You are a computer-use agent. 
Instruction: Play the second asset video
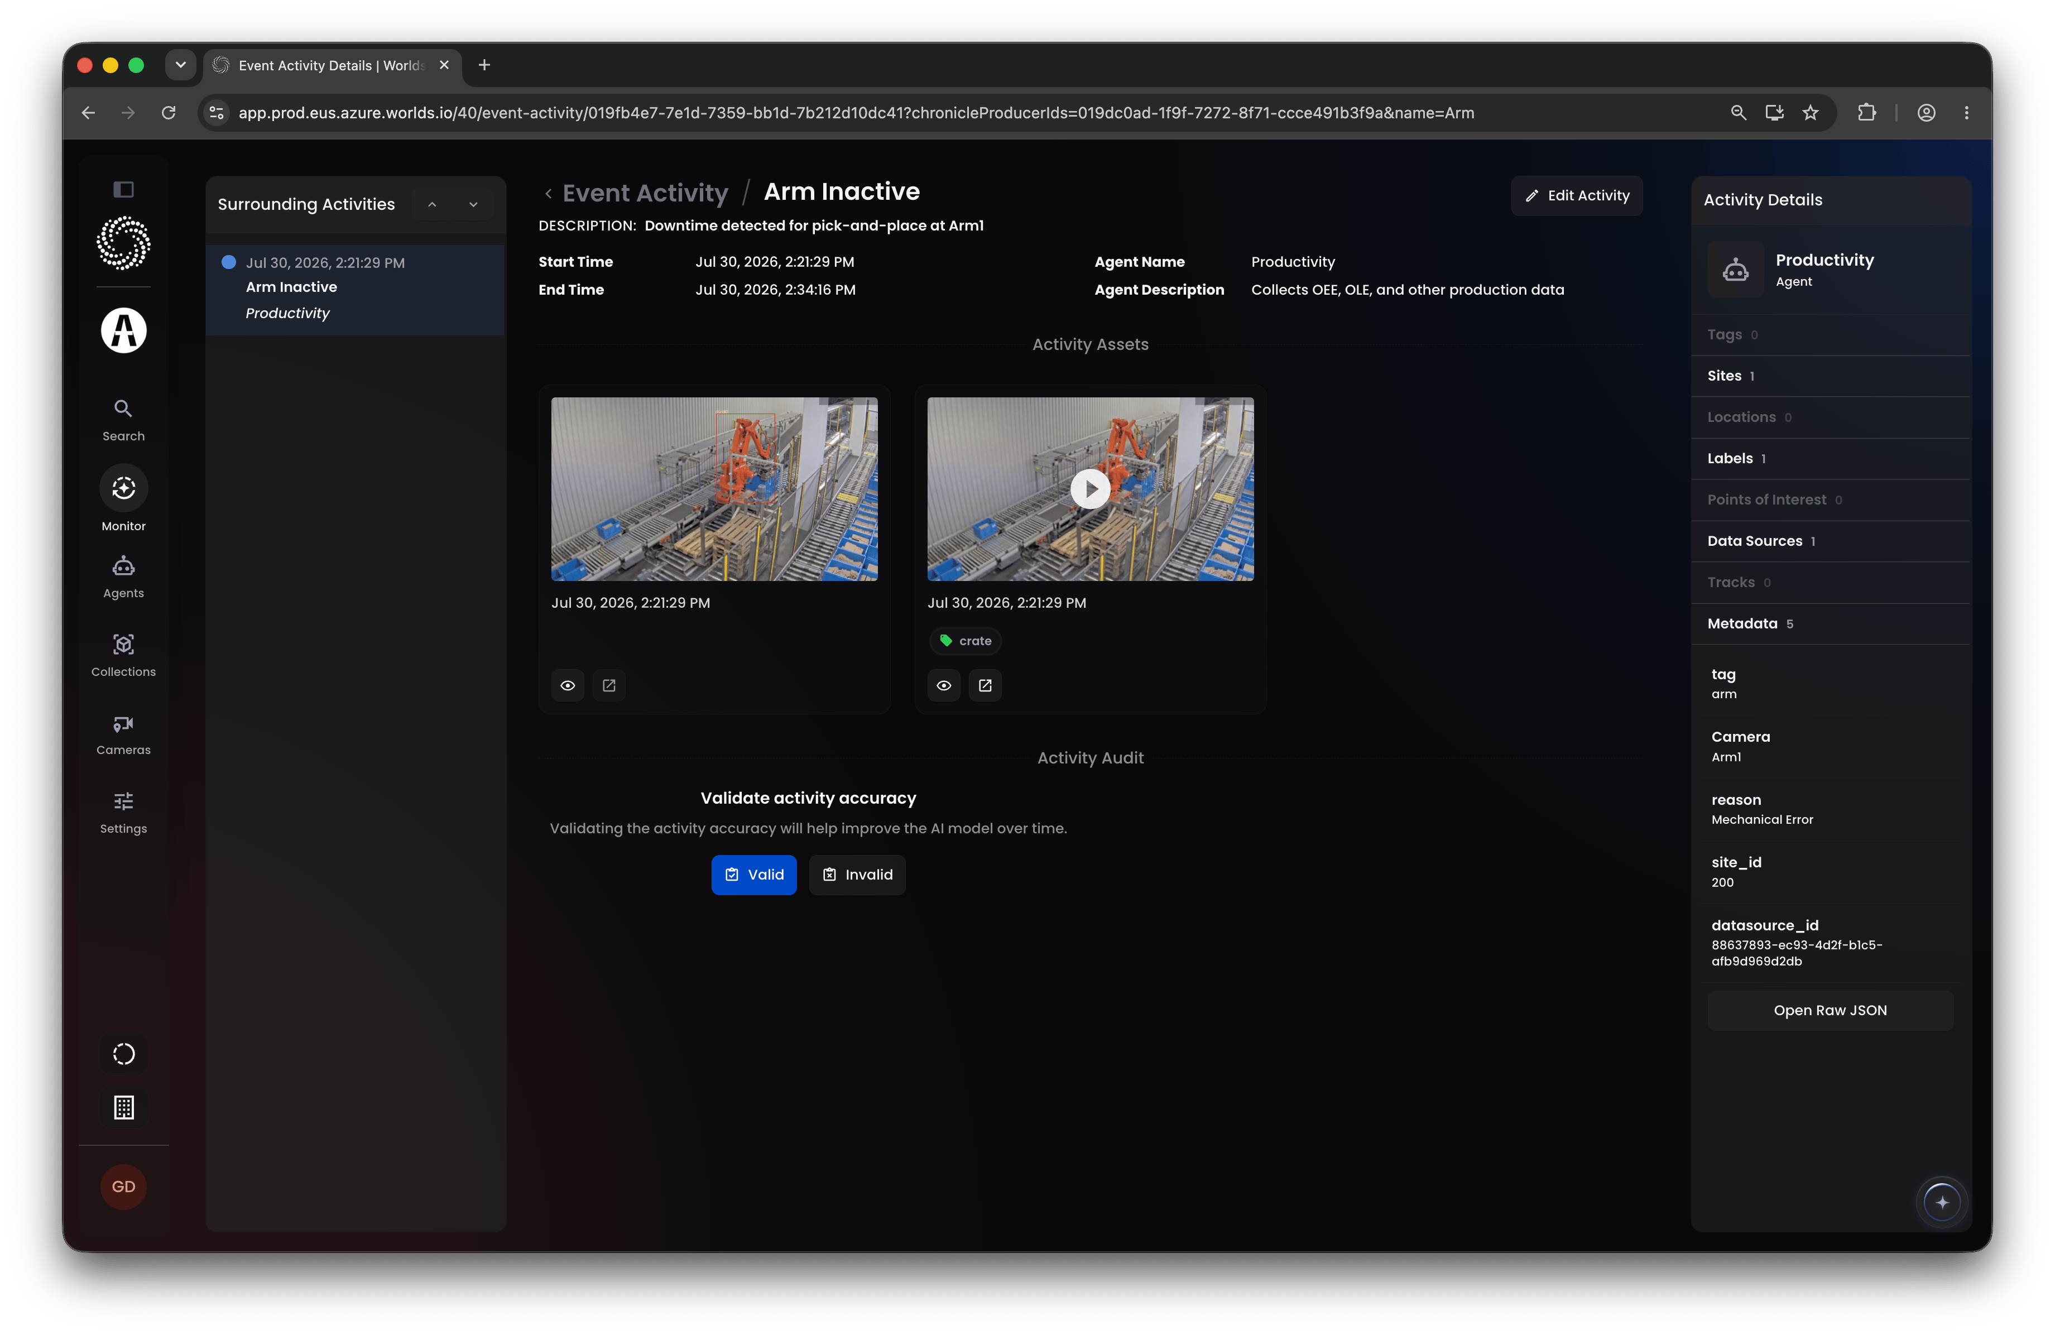pyautogui.click(x=1091, y=489)
